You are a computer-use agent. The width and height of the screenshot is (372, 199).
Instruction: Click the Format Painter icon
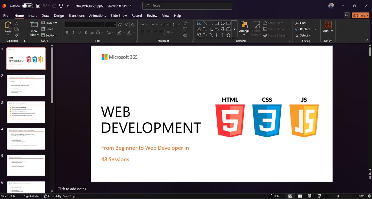17,35
